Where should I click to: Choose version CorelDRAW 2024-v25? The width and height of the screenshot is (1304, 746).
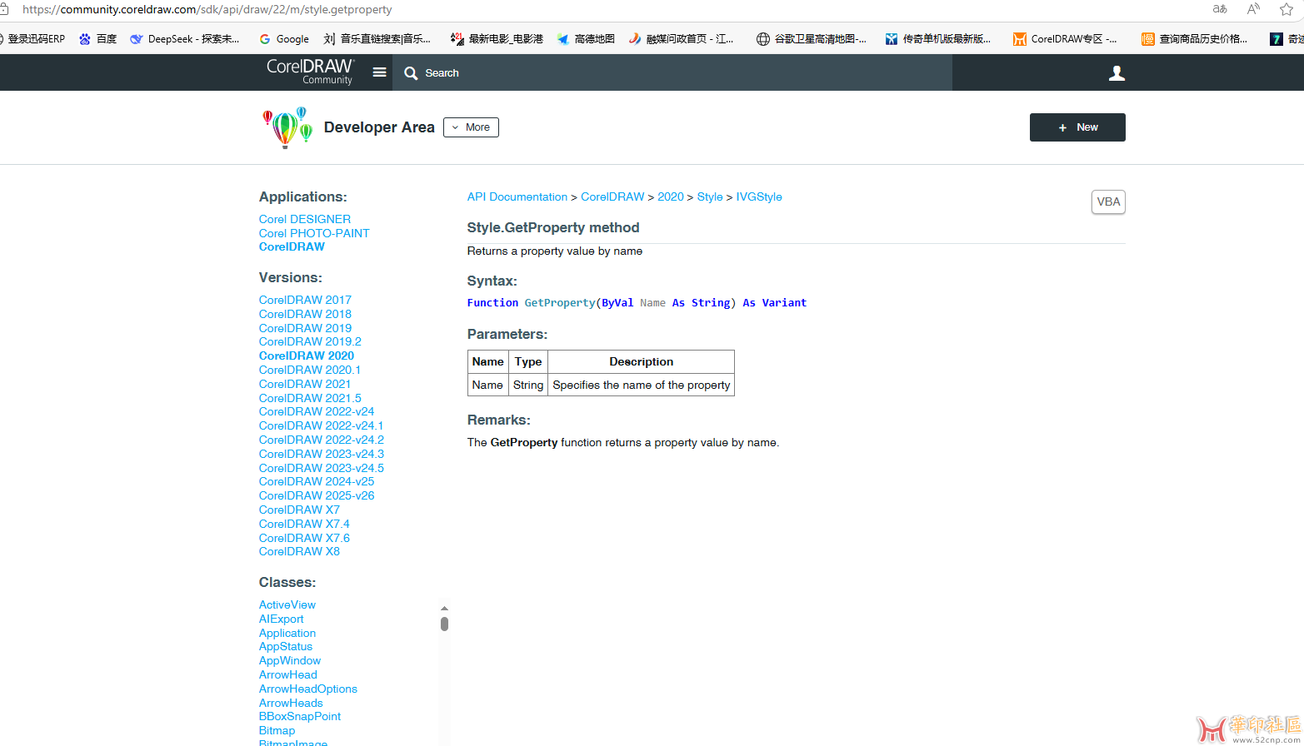(x=317, y=481)
